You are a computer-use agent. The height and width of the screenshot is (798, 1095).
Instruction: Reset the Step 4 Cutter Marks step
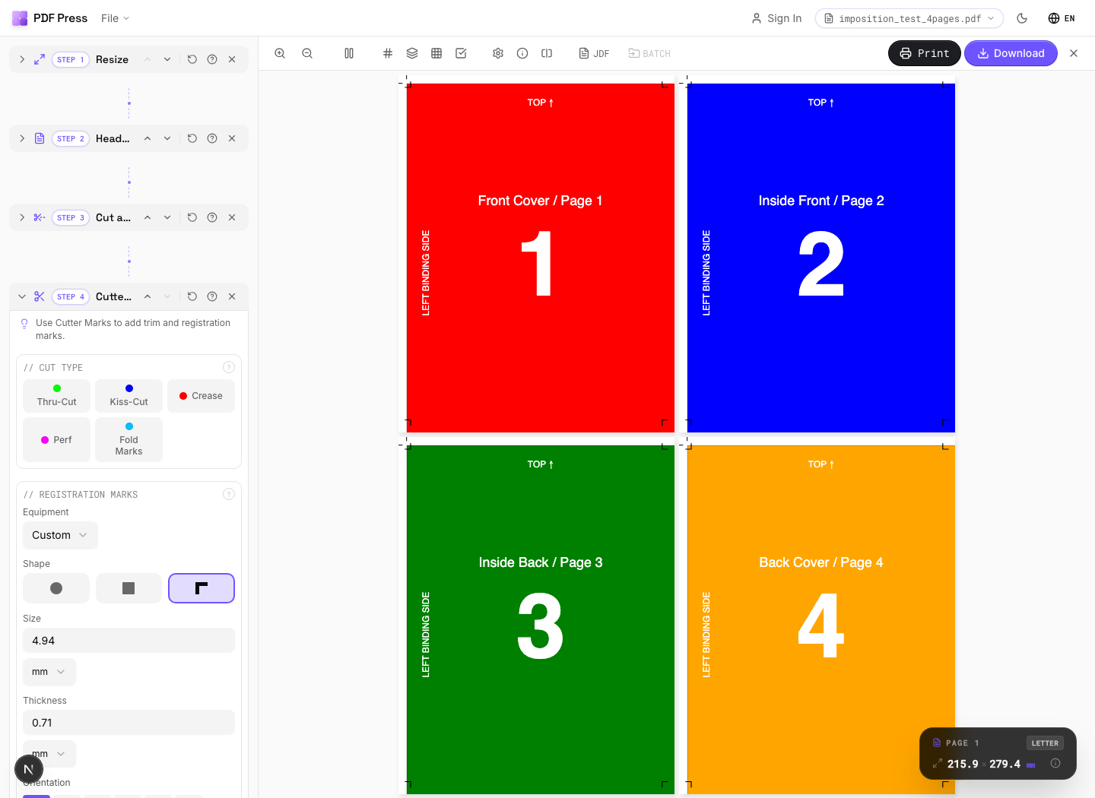point(192,296)
